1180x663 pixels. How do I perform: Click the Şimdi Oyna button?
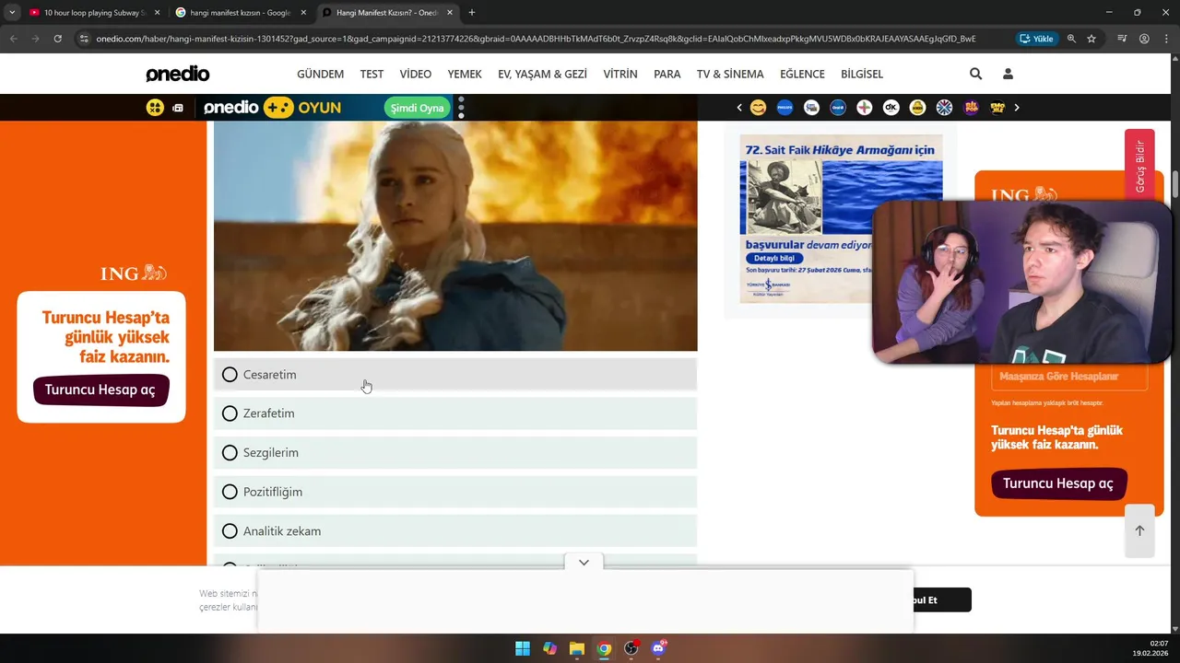coord(418,108)
